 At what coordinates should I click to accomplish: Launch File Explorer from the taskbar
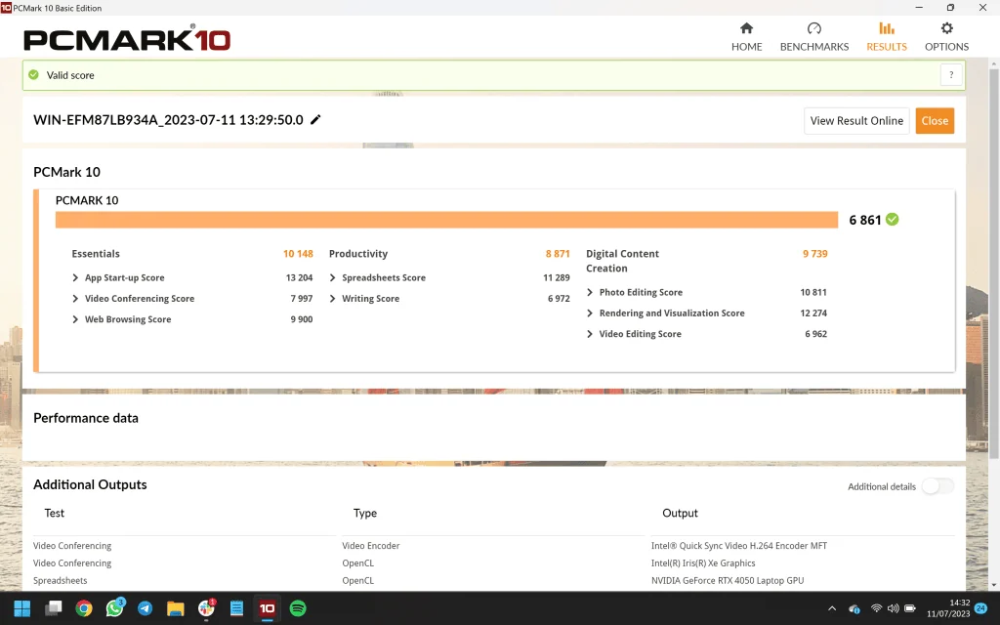pos(175,607)
